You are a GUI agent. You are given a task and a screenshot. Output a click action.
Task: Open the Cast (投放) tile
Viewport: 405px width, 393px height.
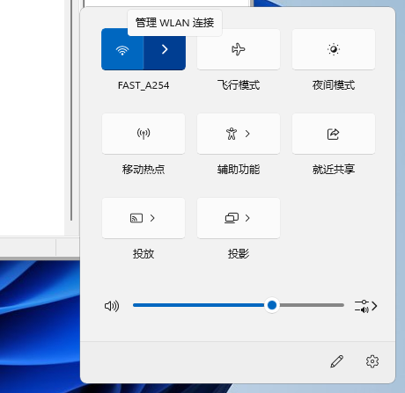point(144,218)
